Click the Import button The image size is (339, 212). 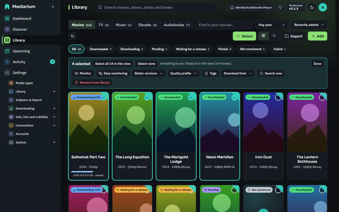[294, 36]
